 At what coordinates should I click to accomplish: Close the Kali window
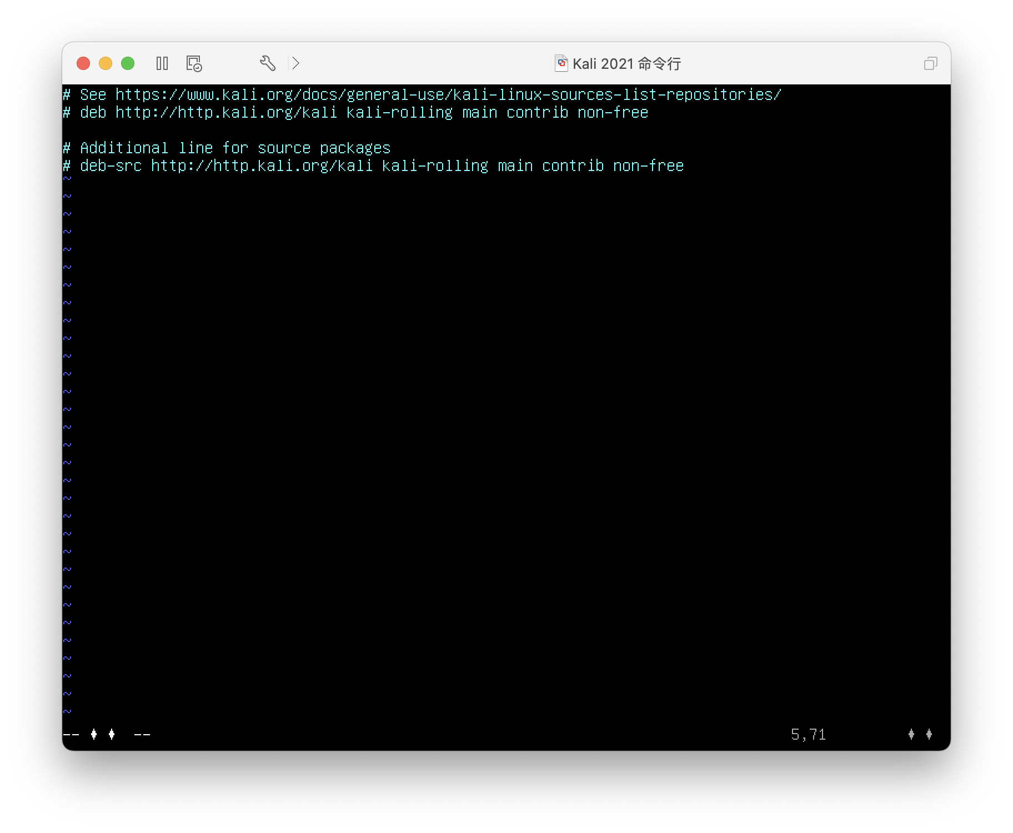(x=83, y=63)
